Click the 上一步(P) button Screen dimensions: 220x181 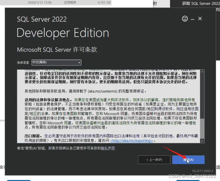(x=154, y=159)
